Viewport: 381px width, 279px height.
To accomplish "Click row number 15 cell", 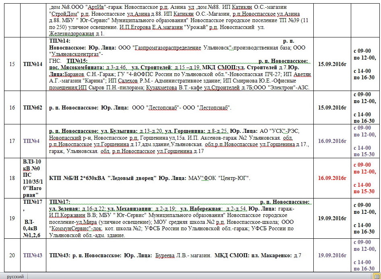I will (x=12, y=64).
